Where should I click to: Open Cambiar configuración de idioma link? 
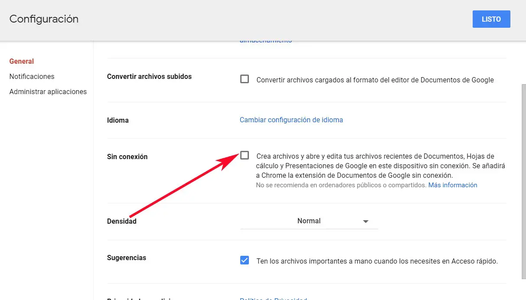[x=291, y=120]
